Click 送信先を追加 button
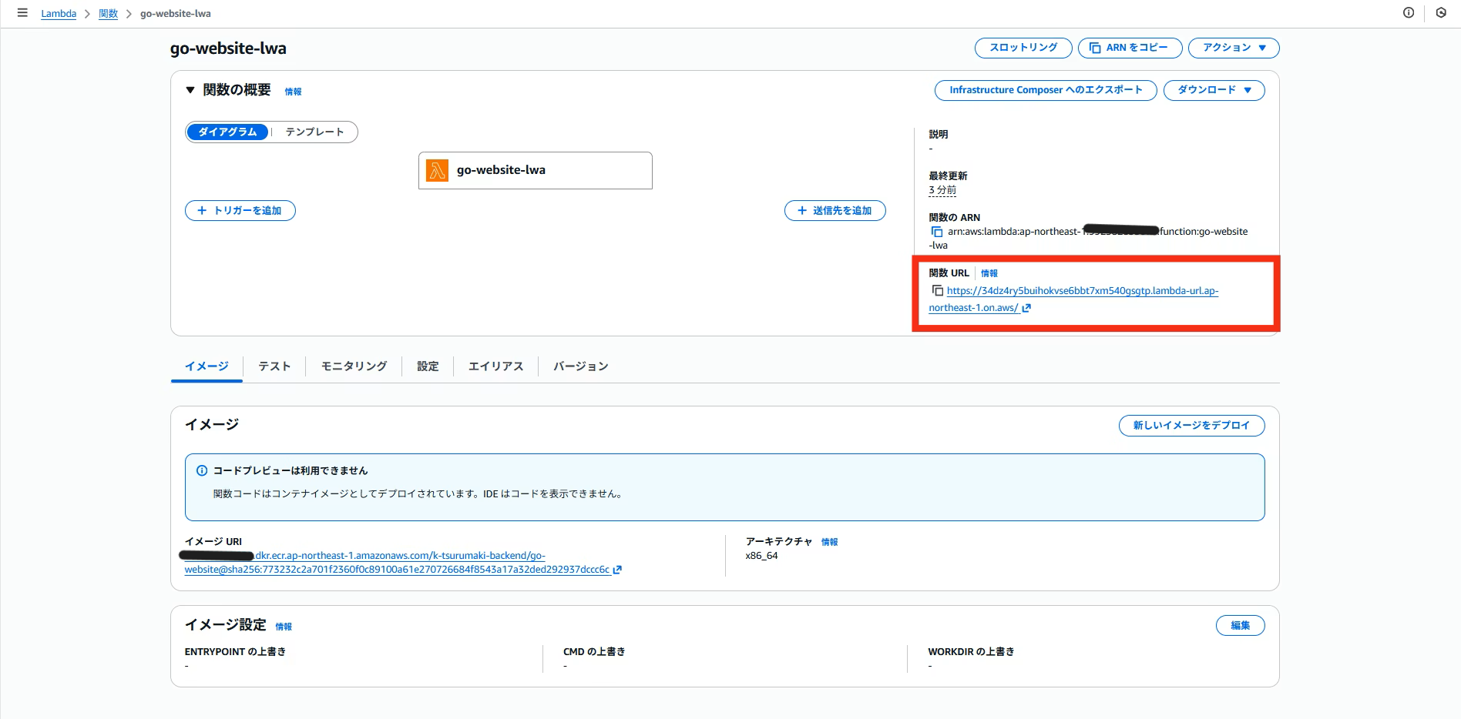Viewport: 1461px width, 719px height. 835,210
